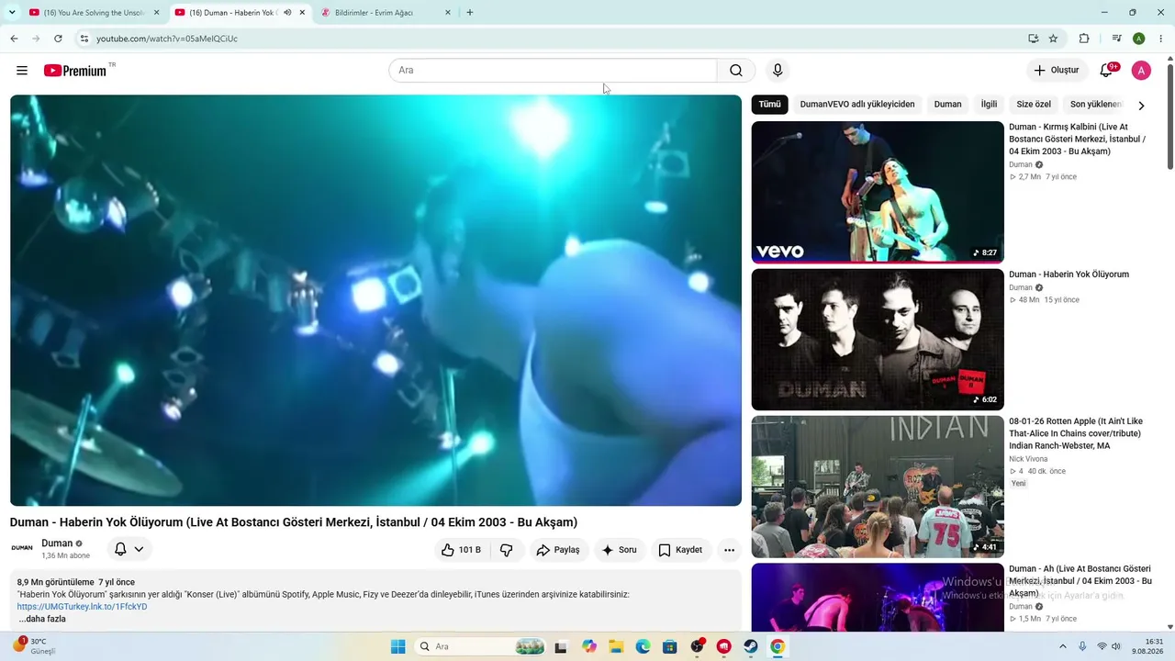This screenshot has width=1175, height=661.
Task: Open "Duman - Haberin Yok Ölüyorum" title link
Action: click(x=1069, y=274)
